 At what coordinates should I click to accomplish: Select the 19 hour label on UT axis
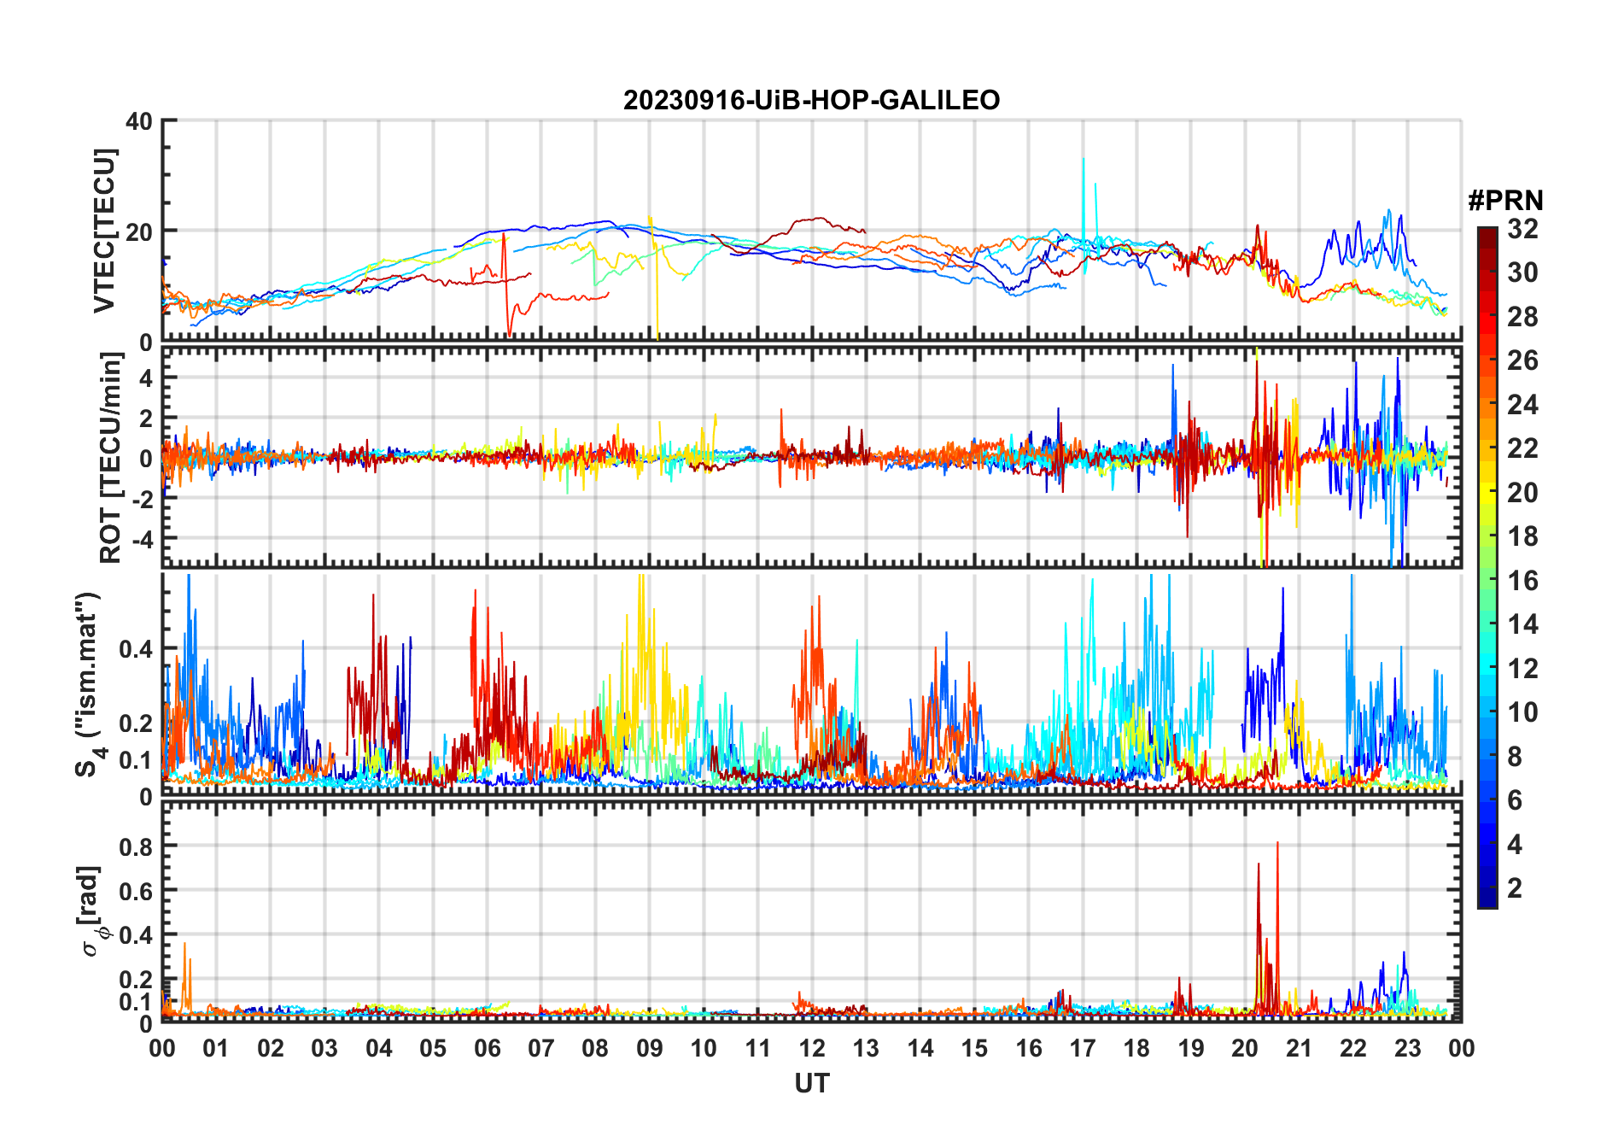1191,1048
